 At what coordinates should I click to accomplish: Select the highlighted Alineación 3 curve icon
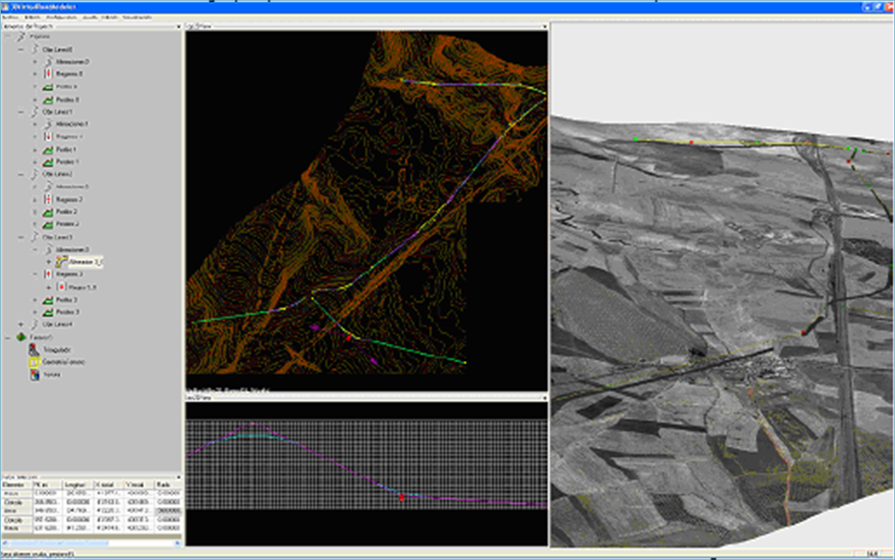click(62, 260)
